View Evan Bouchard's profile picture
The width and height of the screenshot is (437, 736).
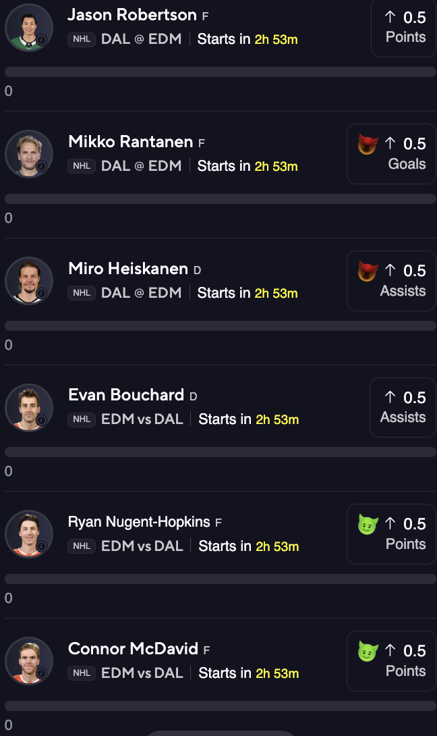(29, 407)
